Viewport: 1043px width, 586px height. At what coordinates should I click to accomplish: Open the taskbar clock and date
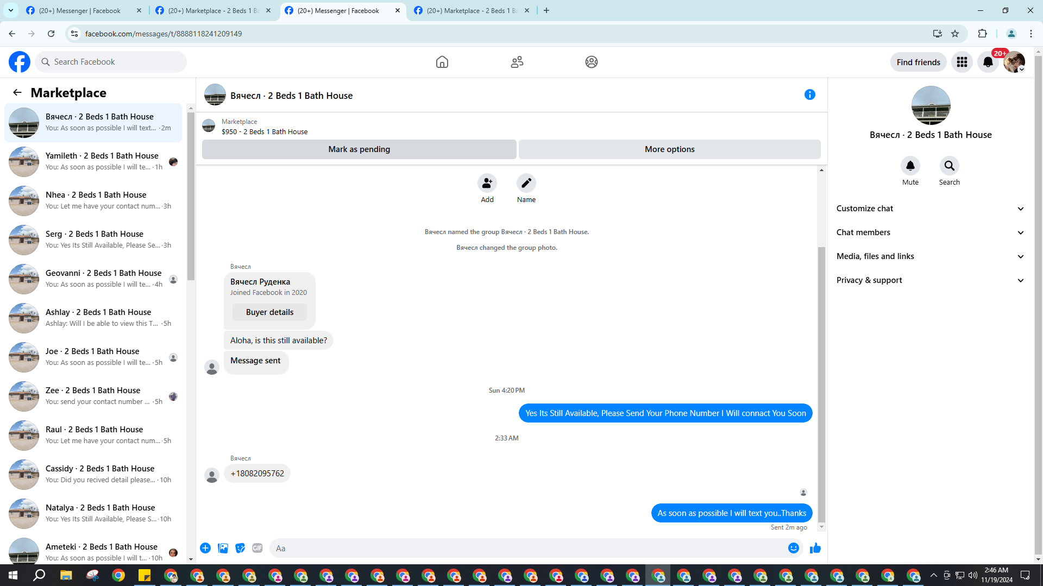click(996, 575)
